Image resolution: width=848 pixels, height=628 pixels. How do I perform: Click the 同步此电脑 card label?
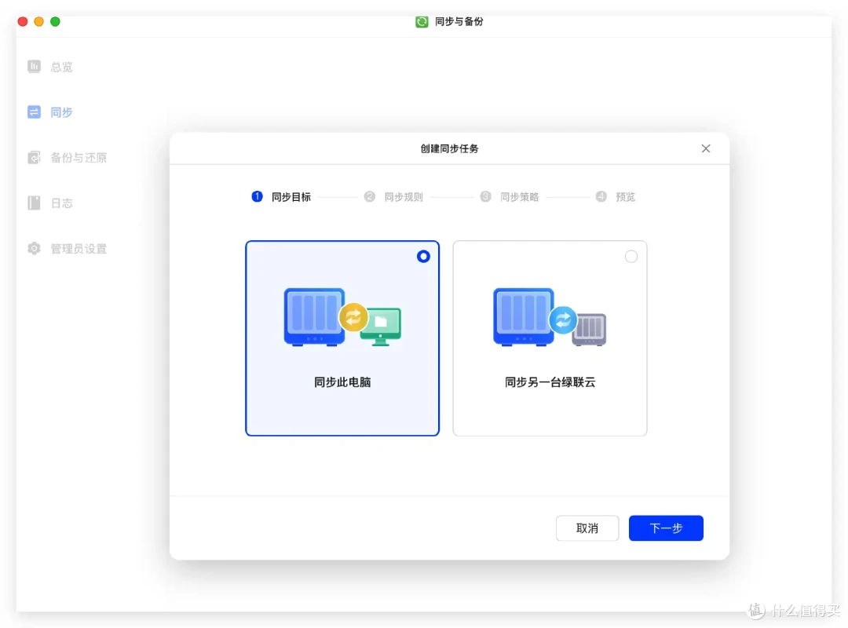pyautogui.click(x=342, y=382)
